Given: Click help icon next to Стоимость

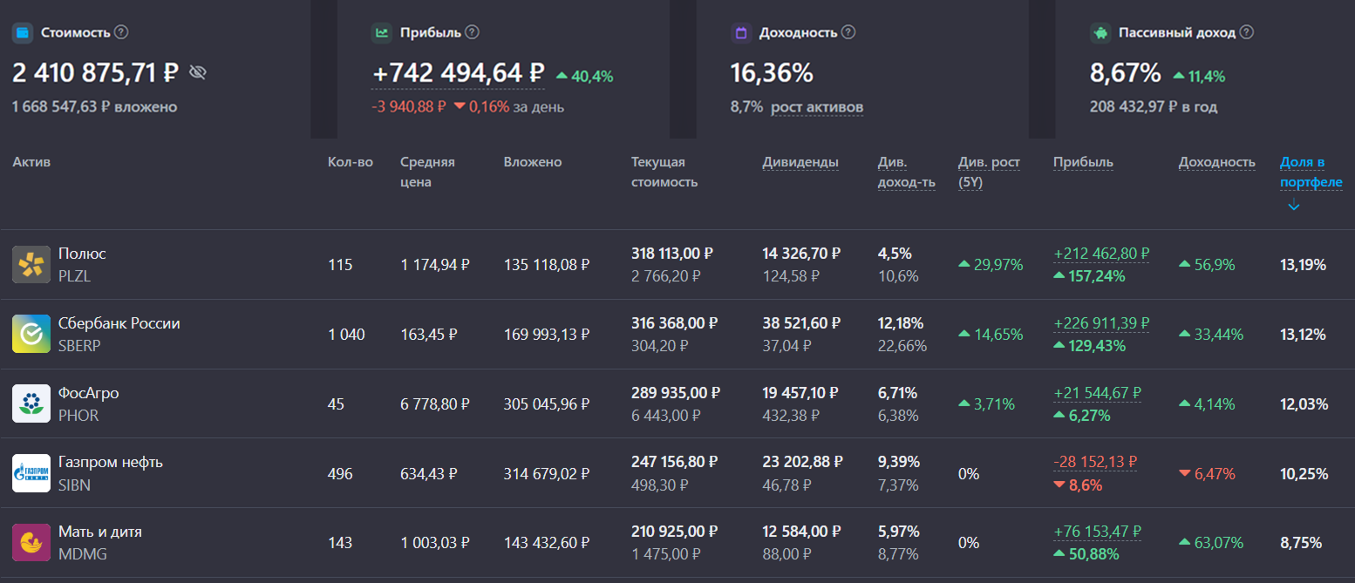Looking at the screenshot, I should coord(122,32).
